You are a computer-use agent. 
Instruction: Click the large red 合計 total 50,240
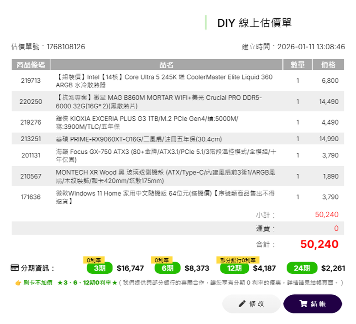point(319,244)
